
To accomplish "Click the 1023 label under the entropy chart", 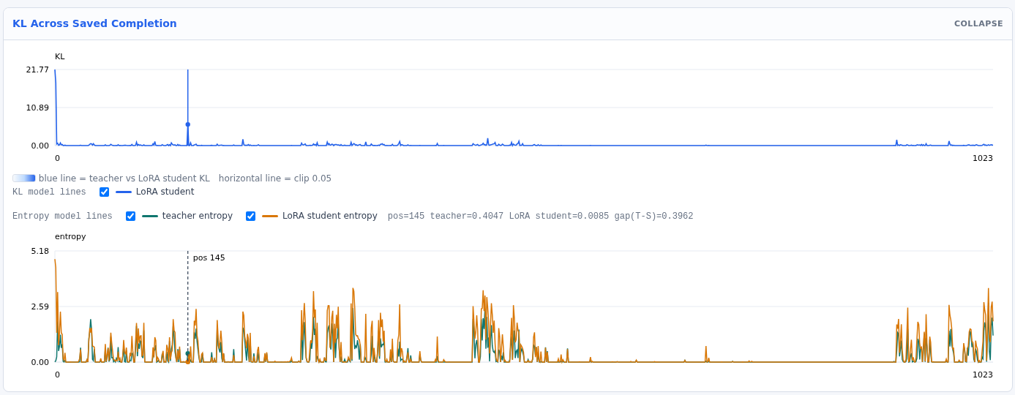I will point(983,375).
